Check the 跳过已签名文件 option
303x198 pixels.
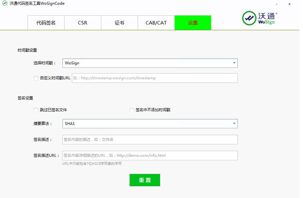(x=36, y=110)
